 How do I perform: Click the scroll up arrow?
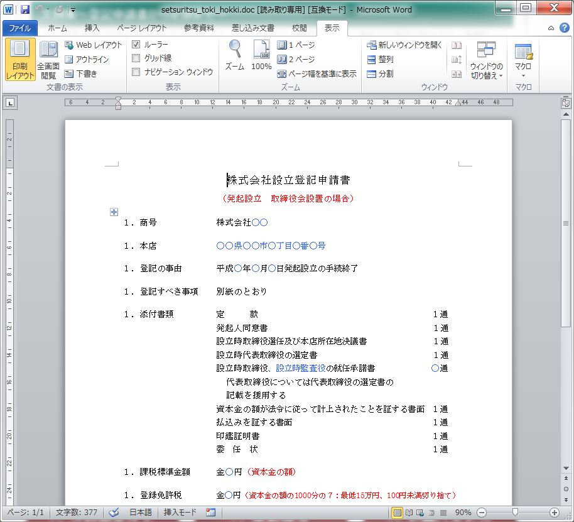[x=566, y=114]
